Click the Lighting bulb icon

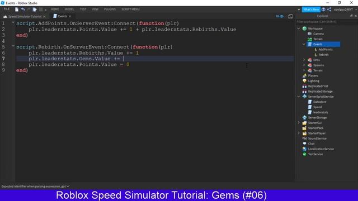(304, 81)
